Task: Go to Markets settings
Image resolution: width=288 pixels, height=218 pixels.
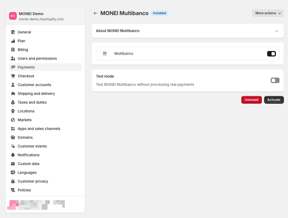Action: click(45, 120)
